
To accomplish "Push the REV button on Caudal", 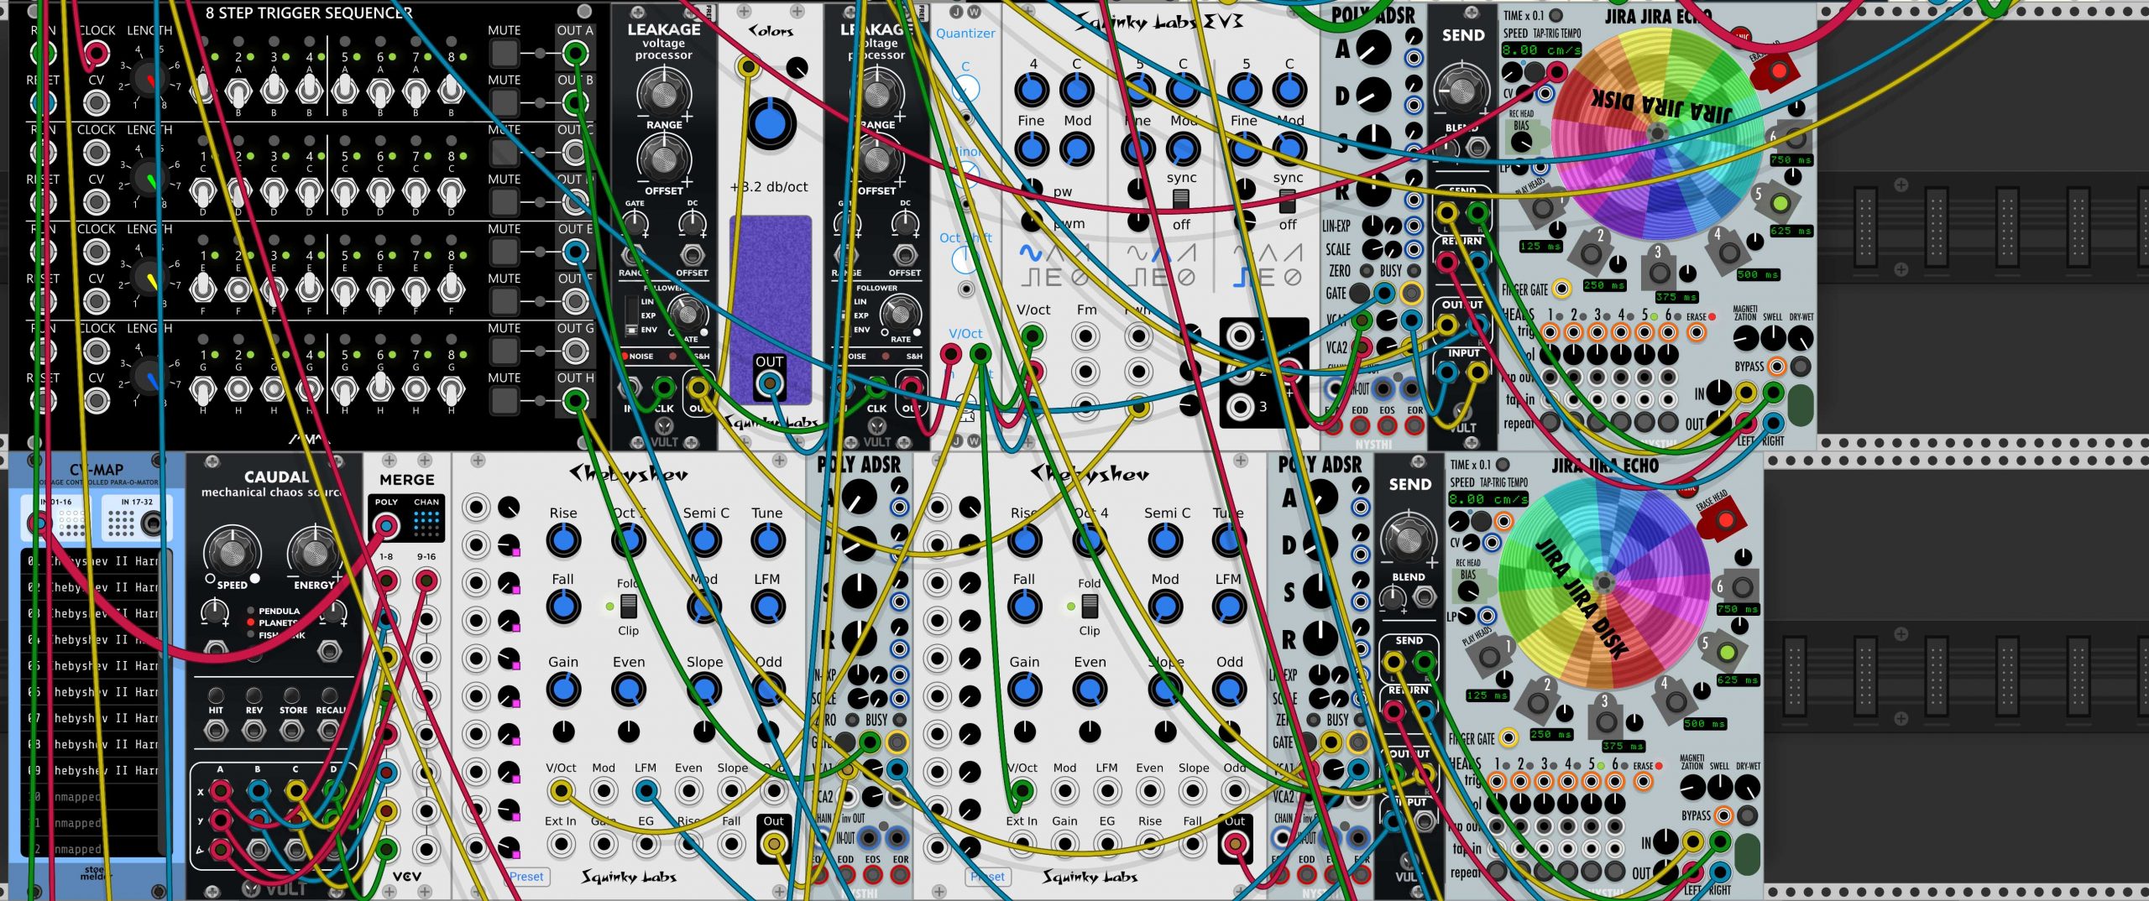I will pos(254,695).
